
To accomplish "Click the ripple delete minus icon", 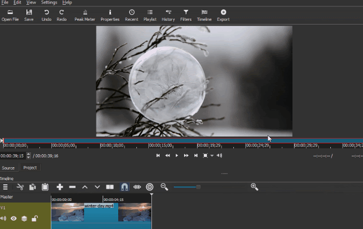I will click(72, 187).
